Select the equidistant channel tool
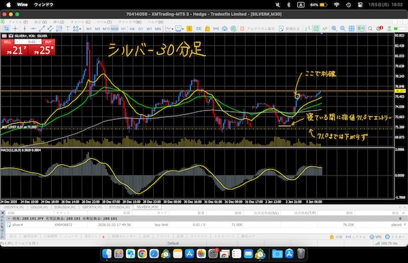This screenshot has width=408, height=263. click(50, 28)
